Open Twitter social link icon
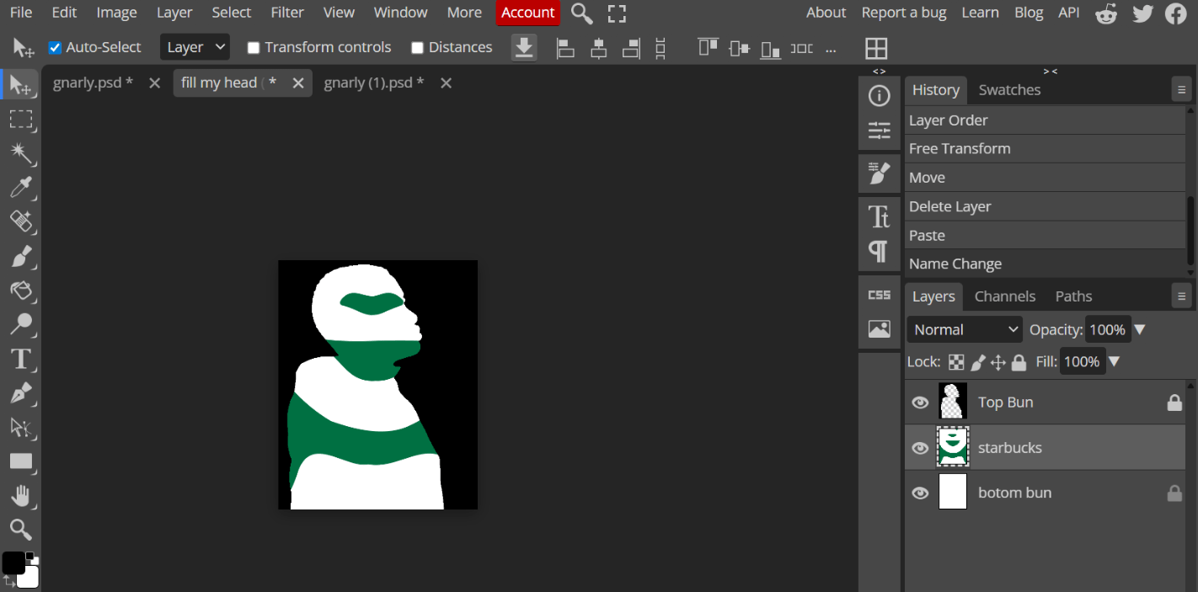Viewport: 1198px width, 592px height. click(1142, 13)
